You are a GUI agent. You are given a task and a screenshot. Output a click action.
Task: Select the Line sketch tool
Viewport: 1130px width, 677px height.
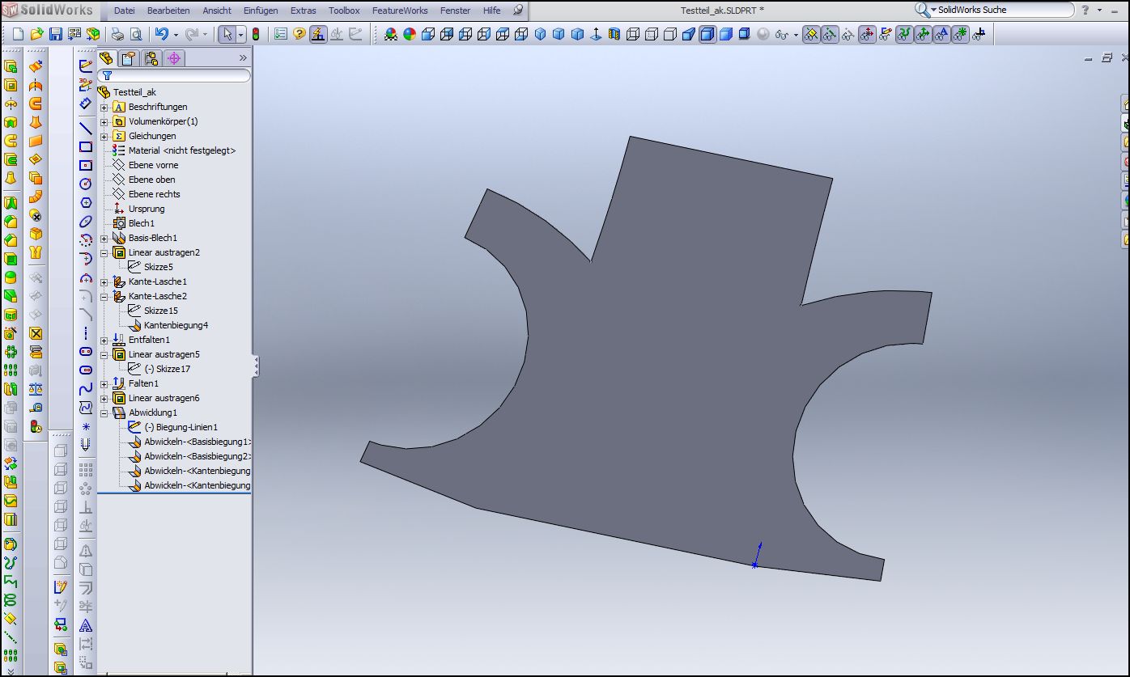coord(86,128)
